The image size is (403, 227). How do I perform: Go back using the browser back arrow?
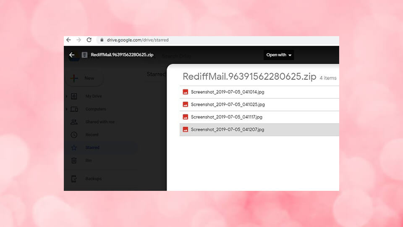pyautogui.click(x=69, y=40)
